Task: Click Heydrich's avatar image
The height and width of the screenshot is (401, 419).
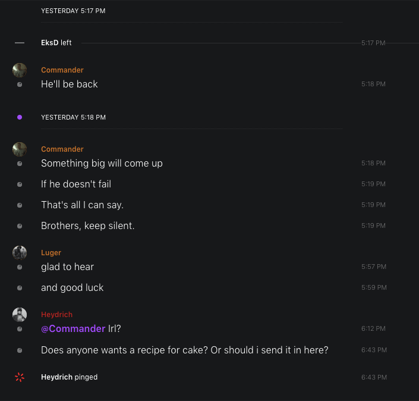Action: point(20,315)
